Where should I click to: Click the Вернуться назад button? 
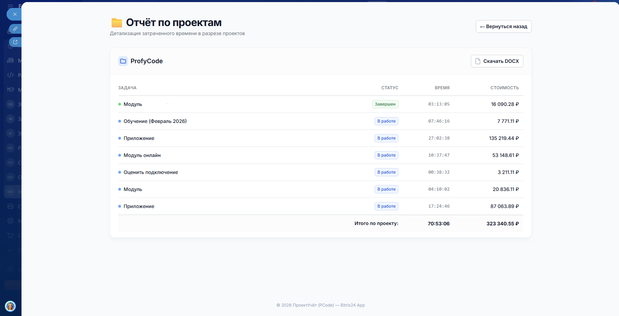[504, 26]
